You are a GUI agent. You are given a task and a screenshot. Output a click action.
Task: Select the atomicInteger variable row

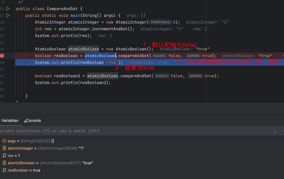point(46,148)
